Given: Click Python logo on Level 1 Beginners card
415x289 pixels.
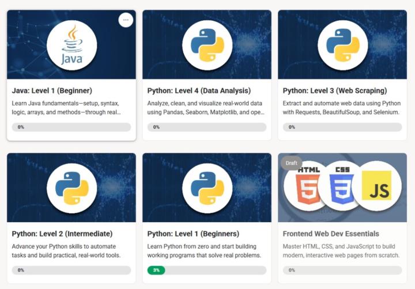Looking at the screenshot, I should point(207,188).
